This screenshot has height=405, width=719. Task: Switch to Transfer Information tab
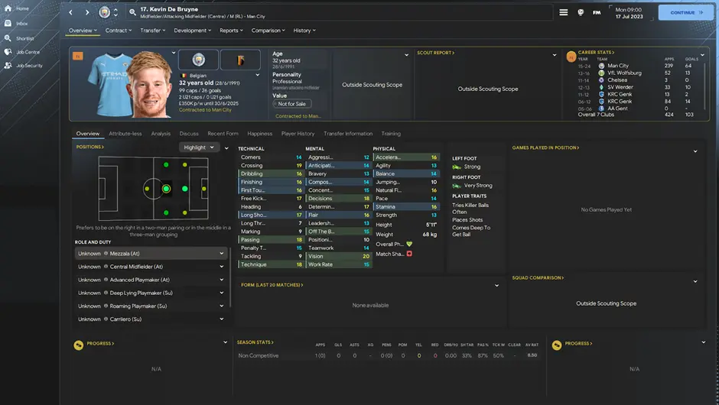(x=348, y=134)
